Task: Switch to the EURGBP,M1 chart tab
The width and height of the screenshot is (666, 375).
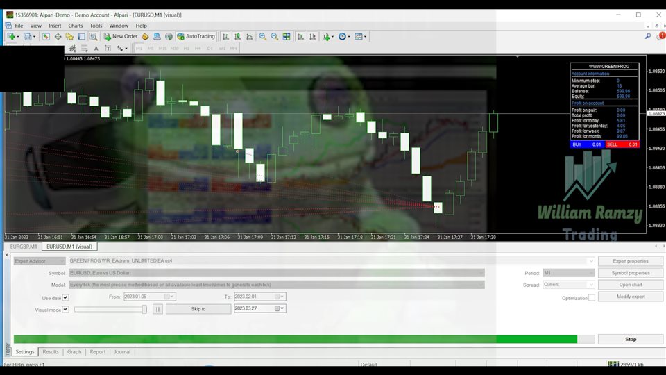Action: tap(24, 247)
